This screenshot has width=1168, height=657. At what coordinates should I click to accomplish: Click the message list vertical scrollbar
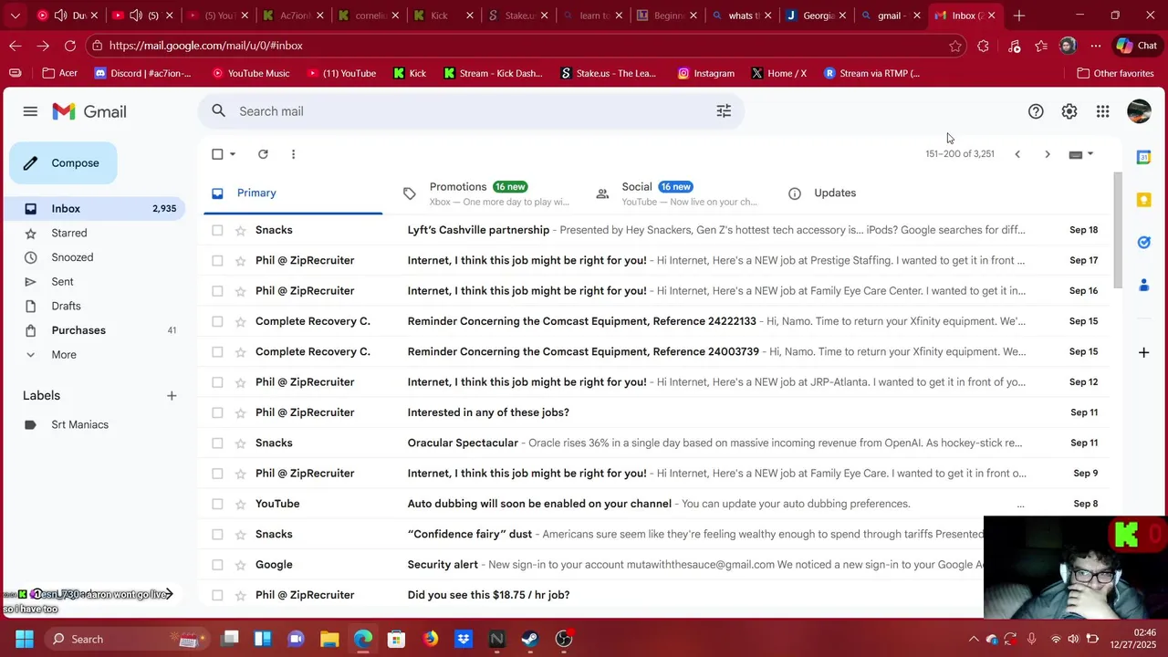tap(1119, 228)
